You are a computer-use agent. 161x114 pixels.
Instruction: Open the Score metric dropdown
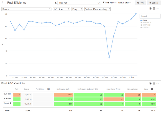pyautogui.click(x=26, y=9)
